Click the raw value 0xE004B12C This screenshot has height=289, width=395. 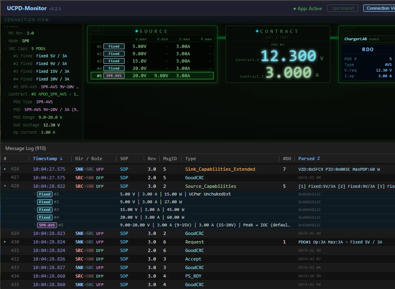[309, 225]
